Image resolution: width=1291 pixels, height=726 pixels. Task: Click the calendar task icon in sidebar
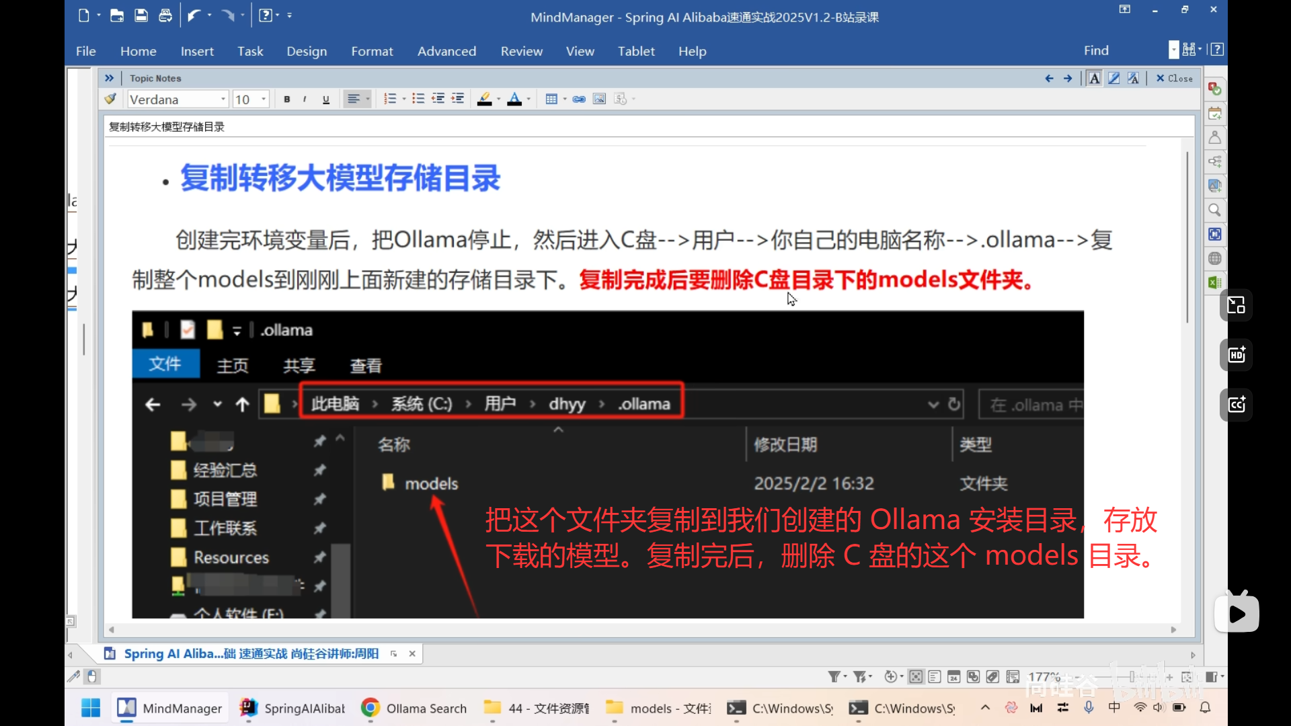[x=1214, y=113]
